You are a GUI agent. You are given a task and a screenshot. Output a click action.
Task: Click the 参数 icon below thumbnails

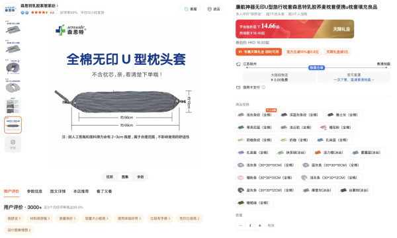13,144
